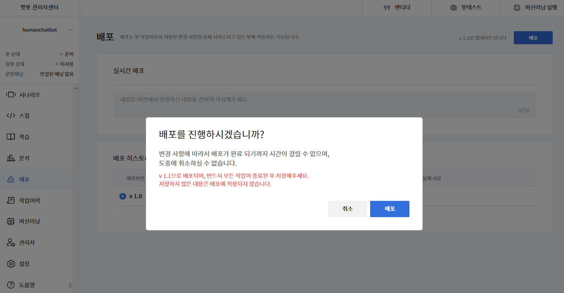The height and width of the screenshot is (293, 564).
Task: Open 엔티티 from the top bar
Action: pos(397,8)
